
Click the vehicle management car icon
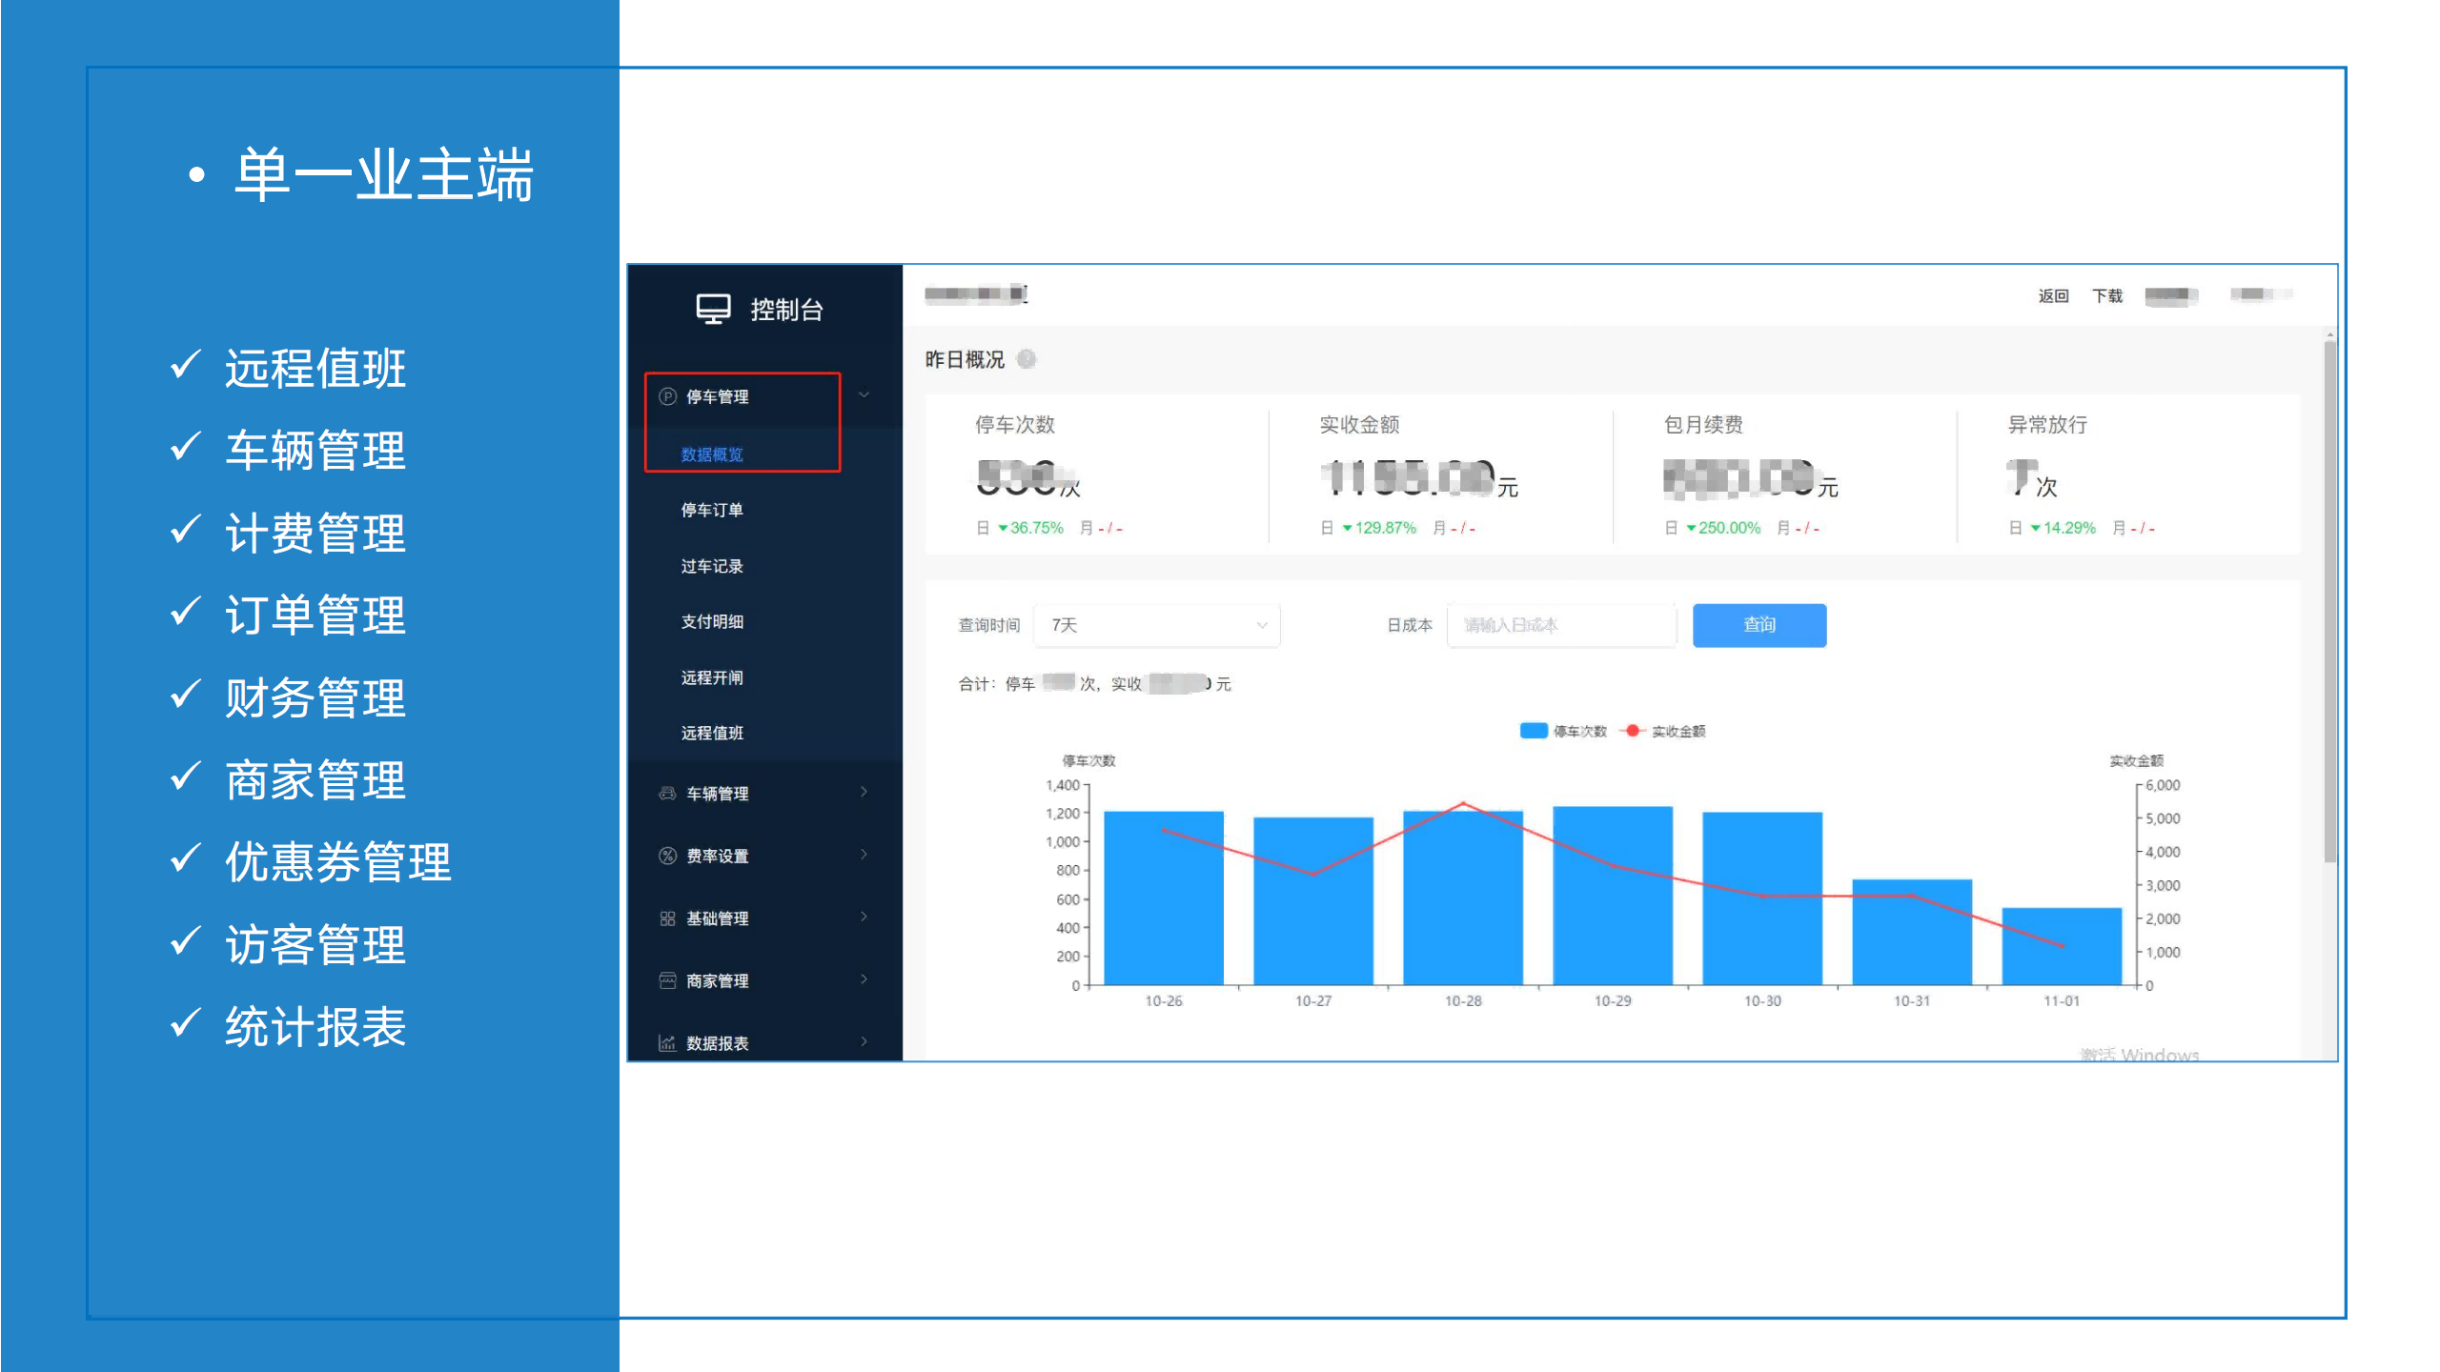pos(667,793)
